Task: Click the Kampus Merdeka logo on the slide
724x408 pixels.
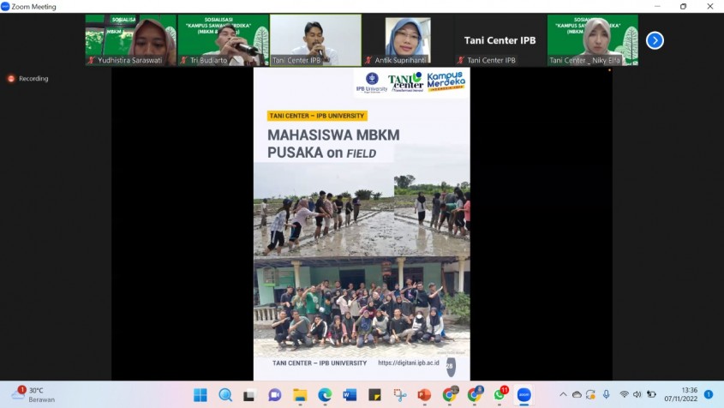Action: tap(446, 81)
